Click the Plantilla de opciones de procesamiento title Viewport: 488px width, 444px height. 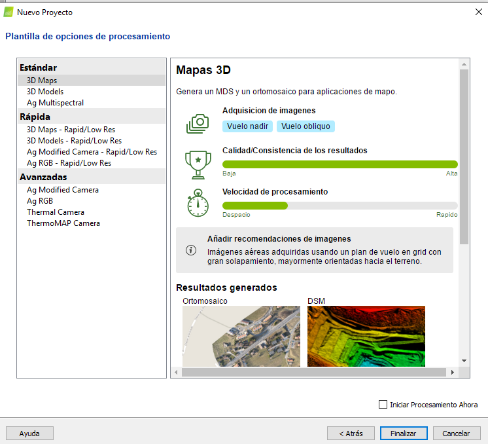pos(88,36)
